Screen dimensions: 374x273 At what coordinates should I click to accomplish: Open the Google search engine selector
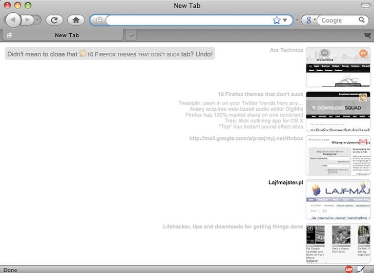click(310, 20)
